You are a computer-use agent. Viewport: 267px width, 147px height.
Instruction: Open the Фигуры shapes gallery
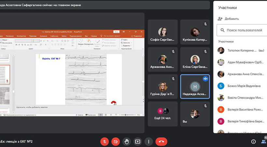[x=81, y=42]
